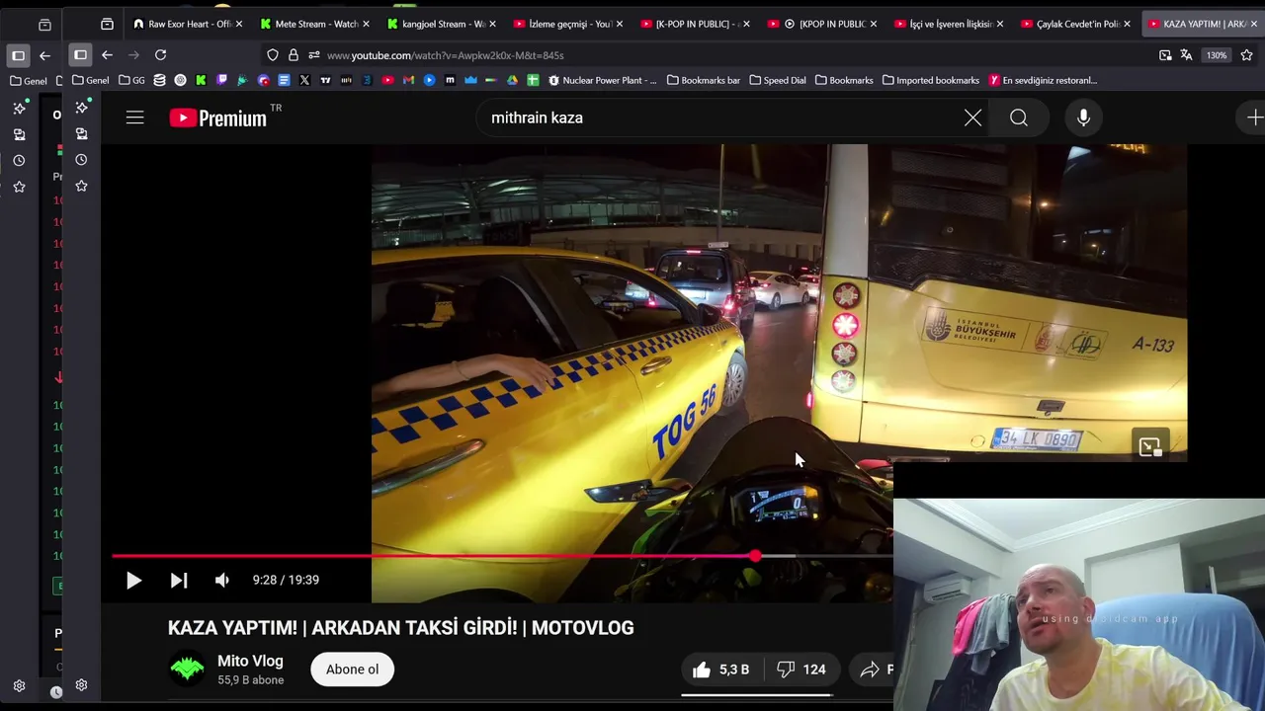Open the TradingView bookmark icon

tap(325, 80)
